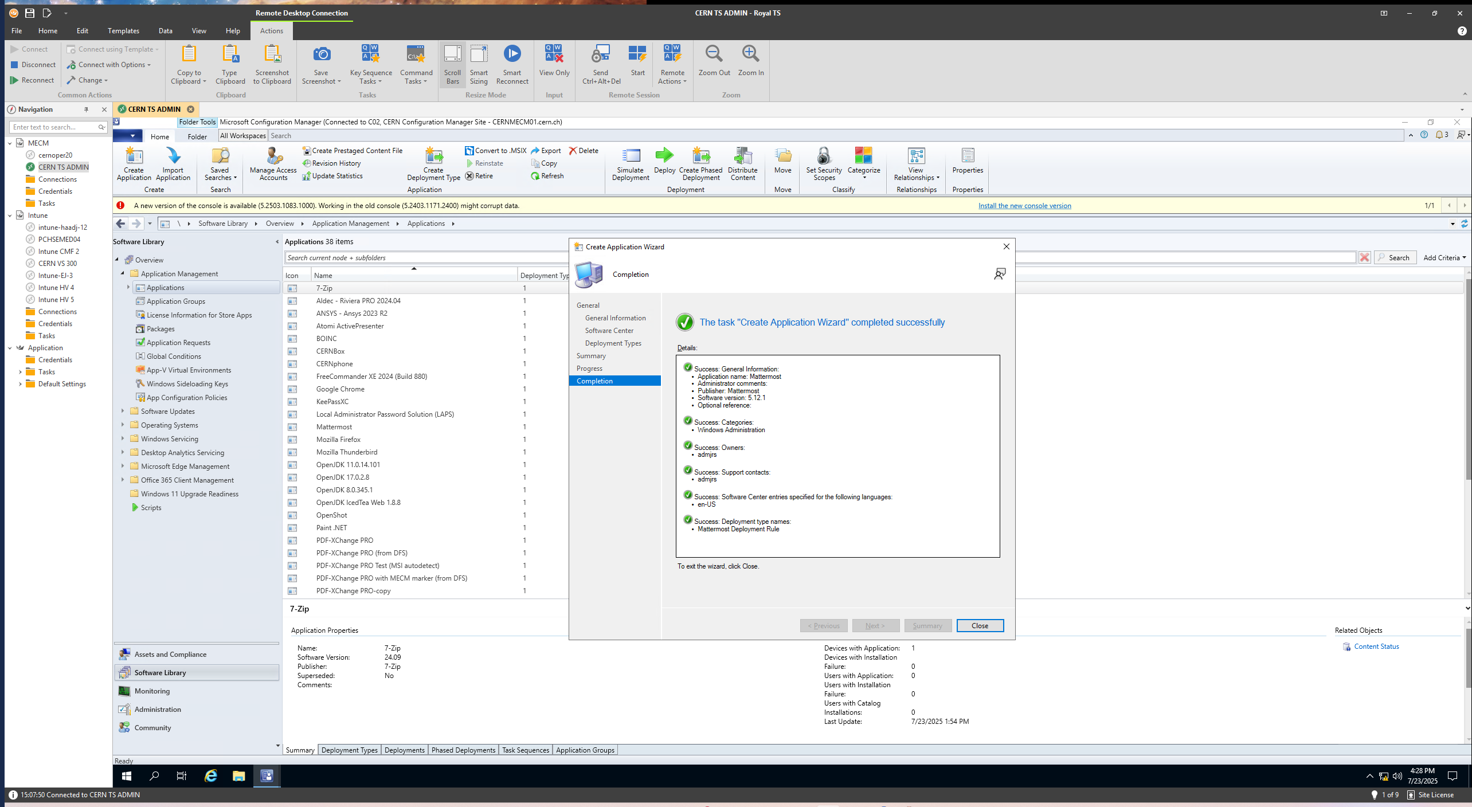
Task: Click the Zoom Out icon
Action: click(x=714, y=60)
